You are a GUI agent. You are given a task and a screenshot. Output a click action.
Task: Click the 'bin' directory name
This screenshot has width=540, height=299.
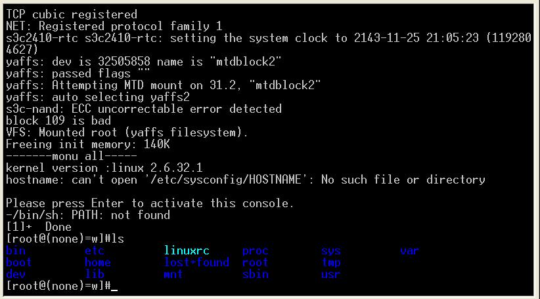coord(15,250)
